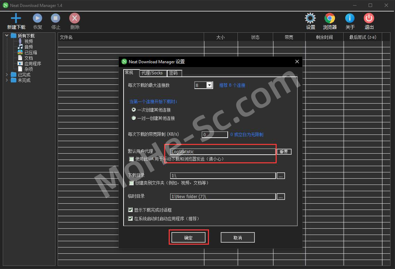The height and width of the screenshot is (269, 395).
Task: Switch to the 密码 tab
Action: tap(174, 73)
